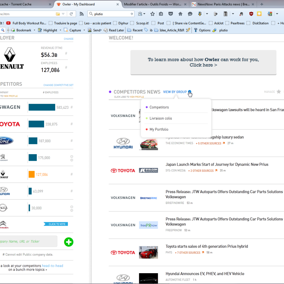
Task: Open the address bar history dropdown arrow
Action: click(63, 14)
